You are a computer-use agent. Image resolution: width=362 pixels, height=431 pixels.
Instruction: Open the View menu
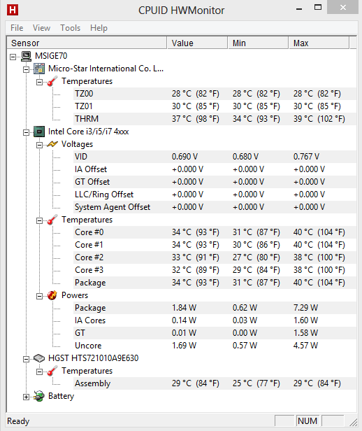pyautogui.click(x=41, y=28)
